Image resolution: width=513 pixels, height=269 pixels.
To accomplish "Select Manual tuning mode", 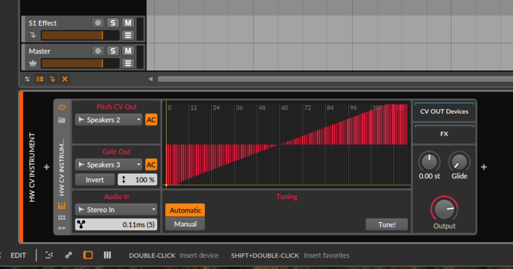I will point(185,224).
